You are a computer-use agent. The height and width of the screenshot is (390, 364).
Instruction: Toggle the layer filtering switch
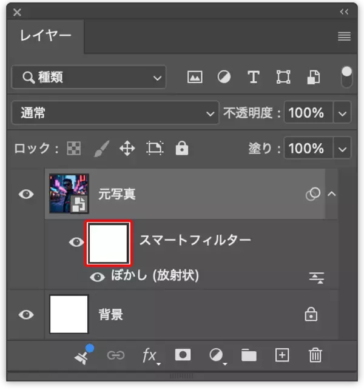point(346,77)
